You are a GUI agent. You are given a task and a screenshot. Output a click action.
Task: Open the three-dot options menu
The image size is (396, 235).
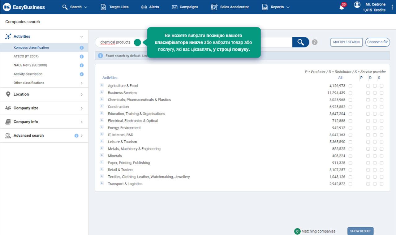pyautogui.click(x=392, y=7)
